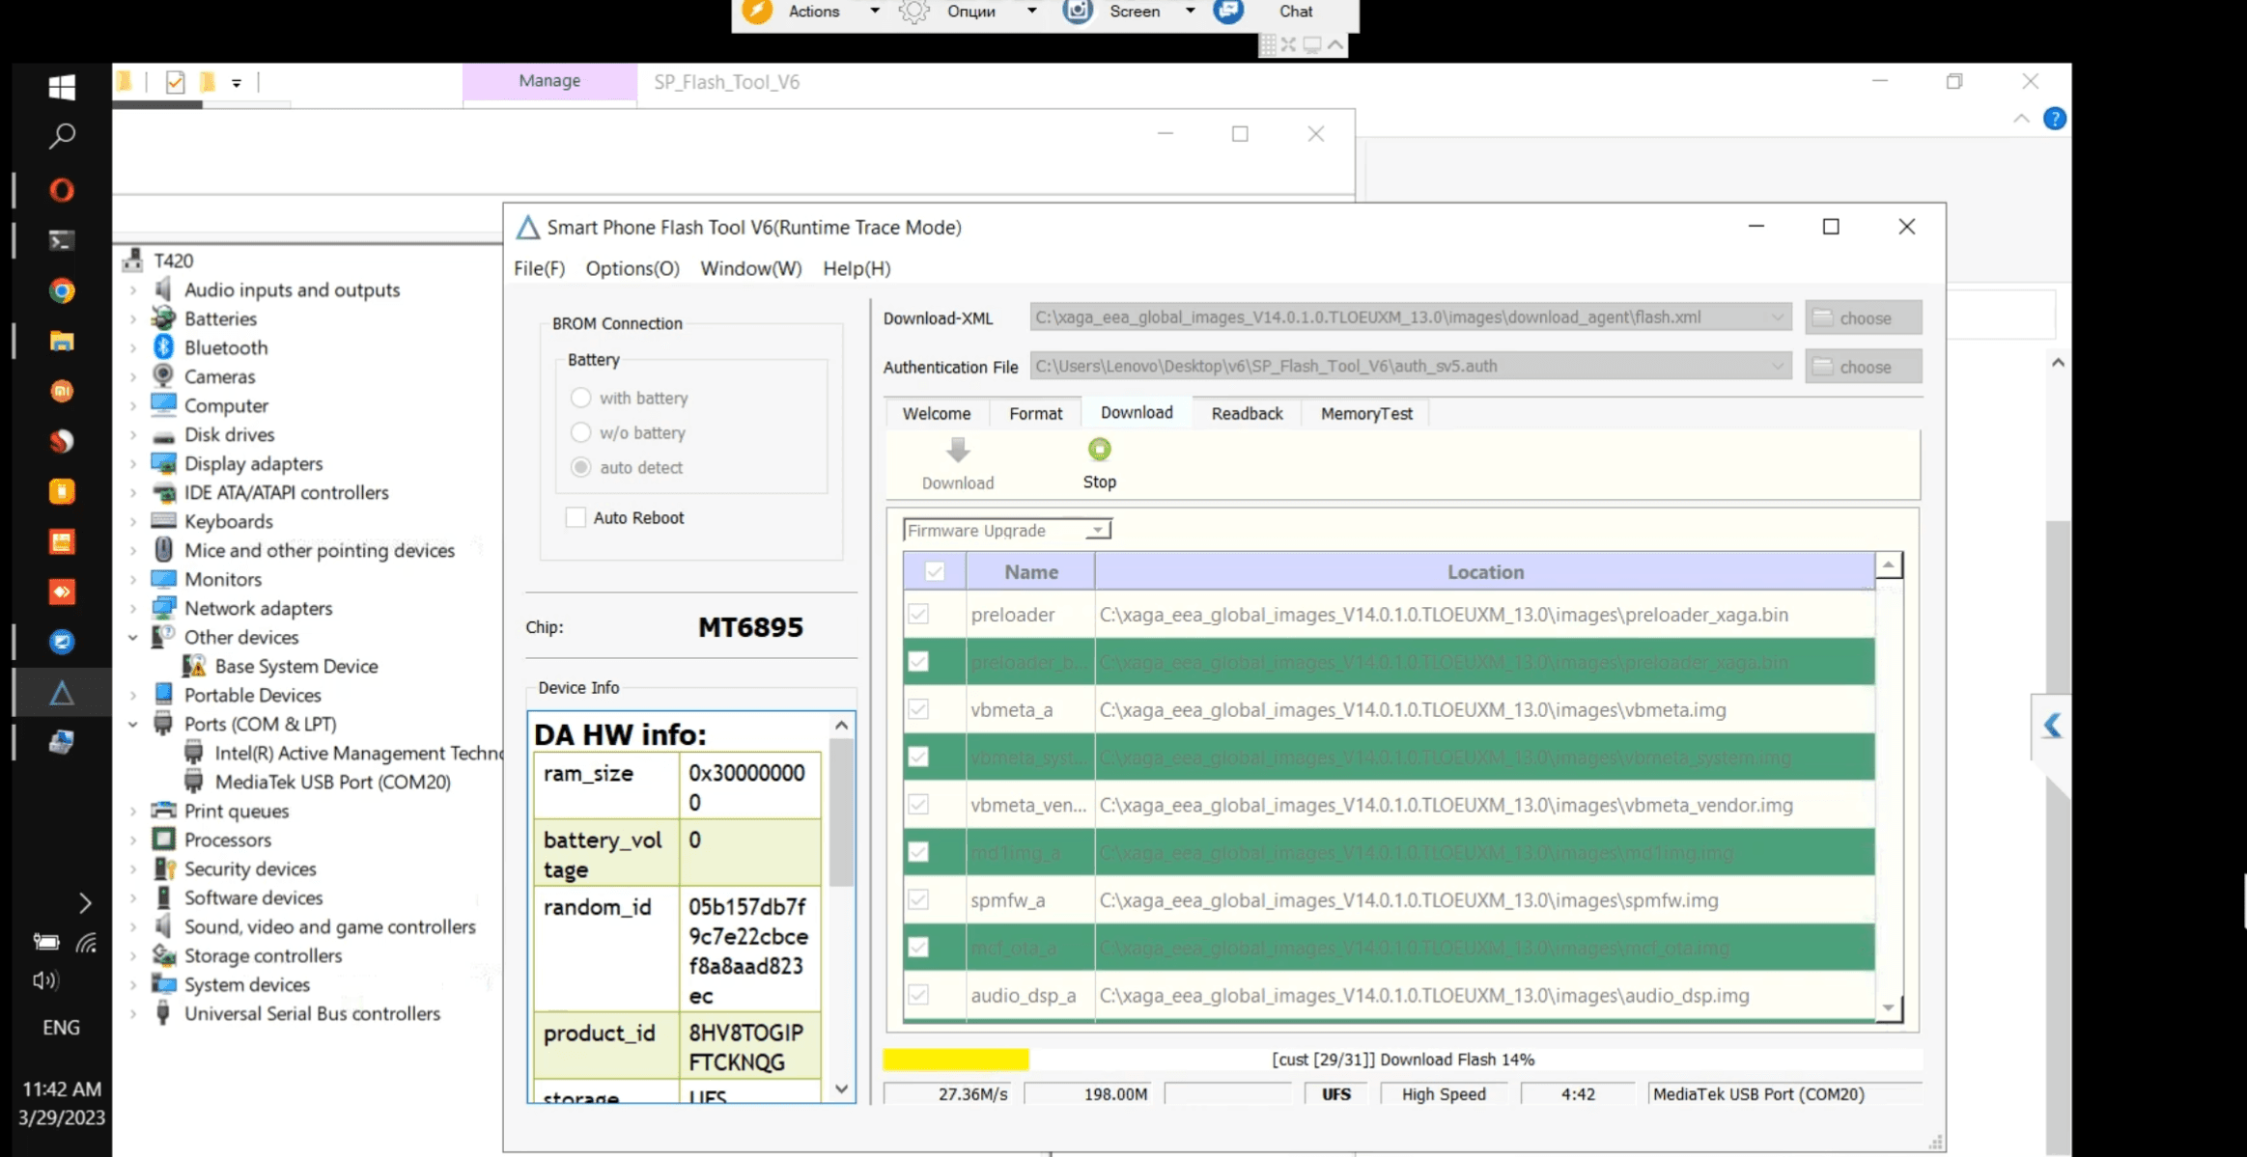Enable the Auto Reboot checkbox
Screen dimensions: 2247x1157
576,517
